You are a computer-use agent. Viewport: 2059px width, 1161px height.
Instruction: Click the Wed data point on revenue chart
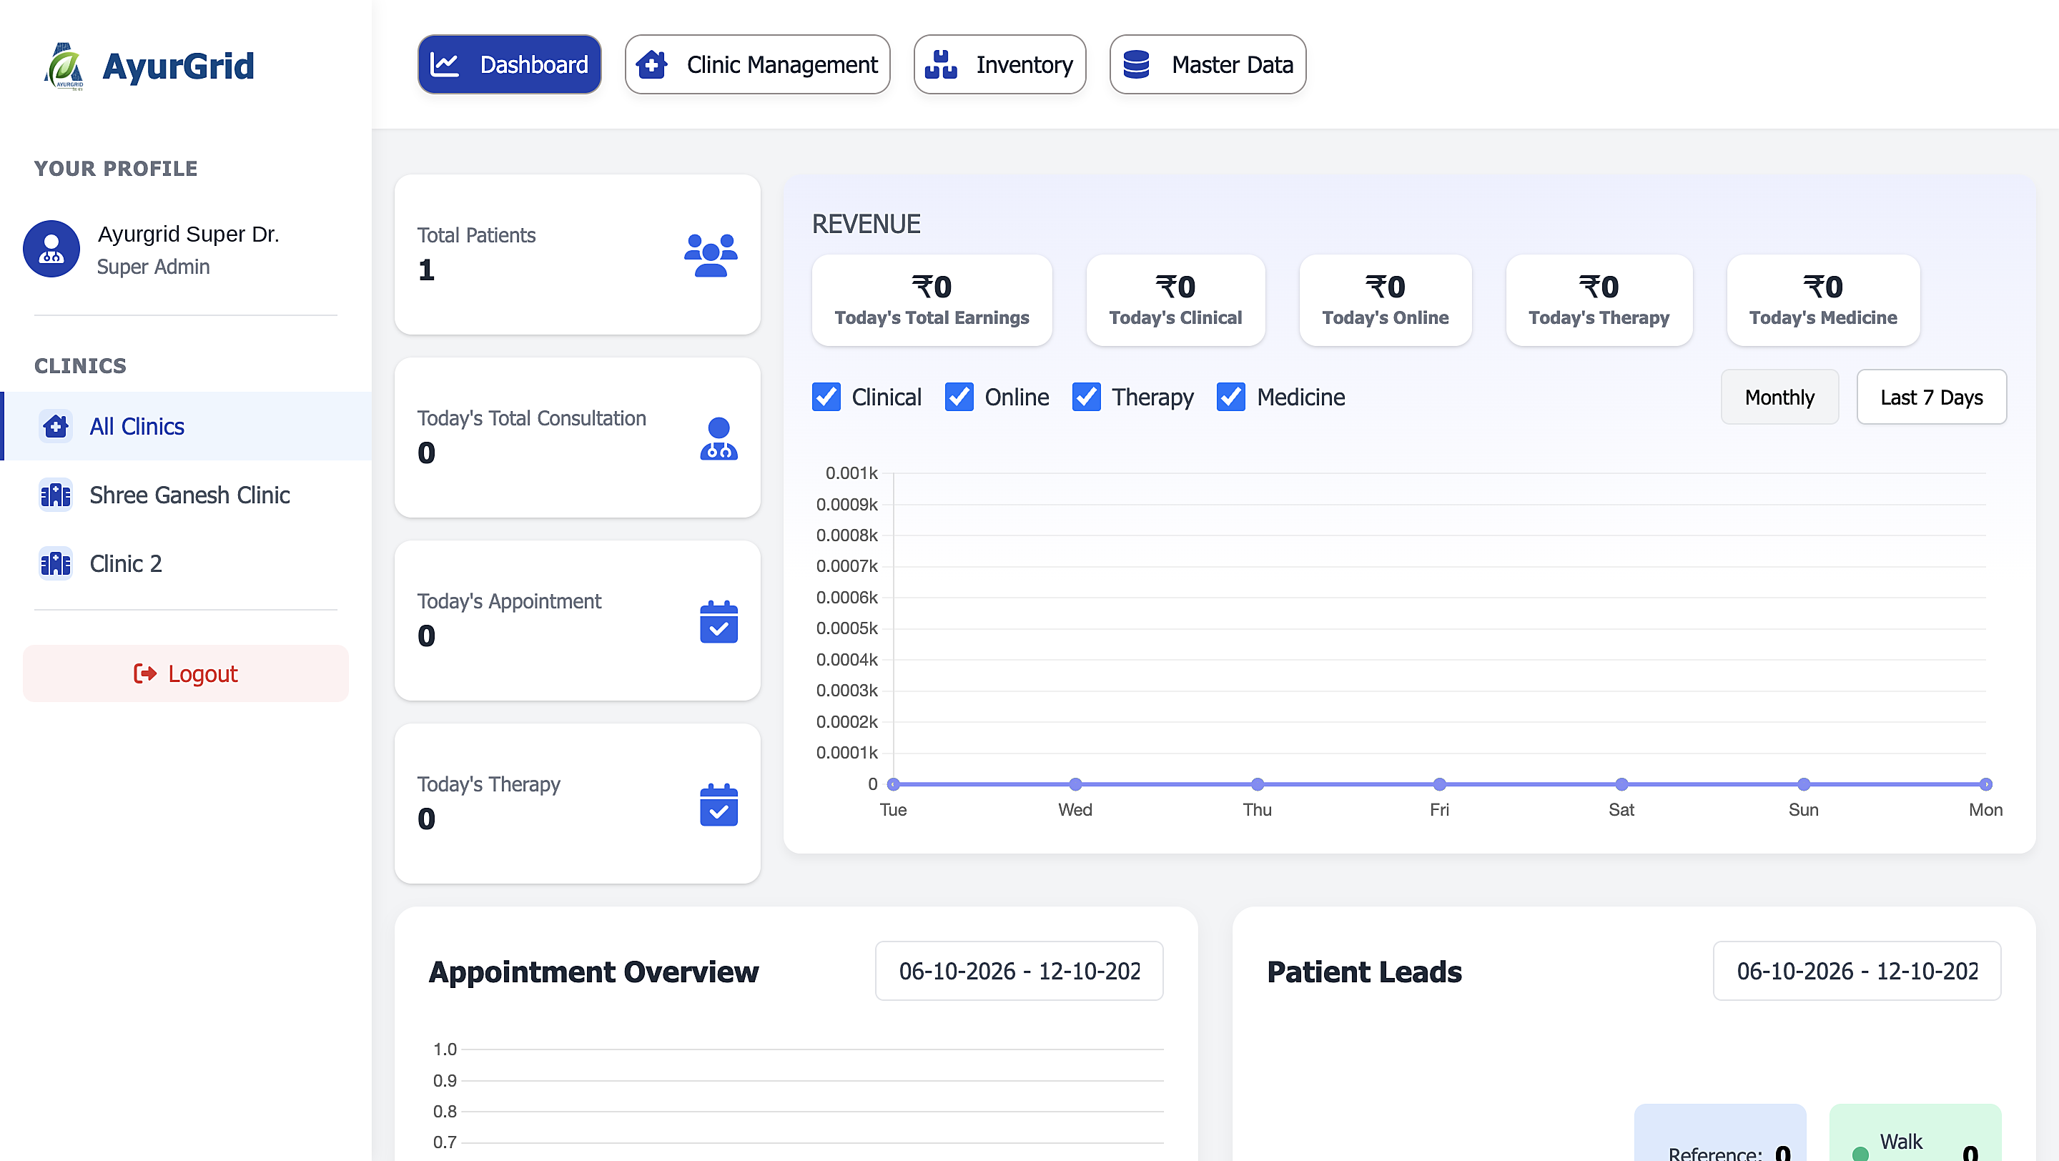[1075, 784]
